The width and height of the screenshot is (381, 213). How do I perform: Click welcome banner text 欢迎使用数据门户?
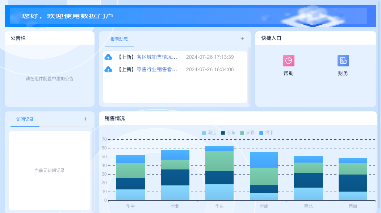80,16
